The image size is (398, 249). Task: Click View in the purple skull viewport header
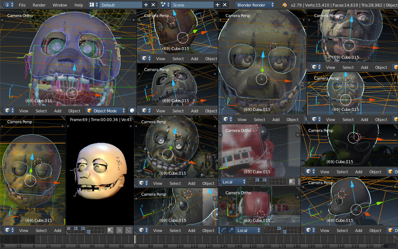click(24, 111)
